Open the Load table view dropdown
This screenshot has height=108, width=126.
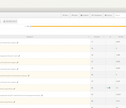point(10,21)
